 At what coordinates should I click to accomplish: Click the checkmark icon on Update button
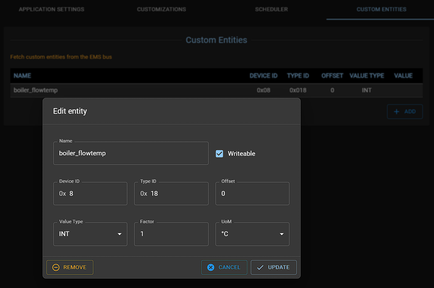pyautogui.click(x=260, y=267)
